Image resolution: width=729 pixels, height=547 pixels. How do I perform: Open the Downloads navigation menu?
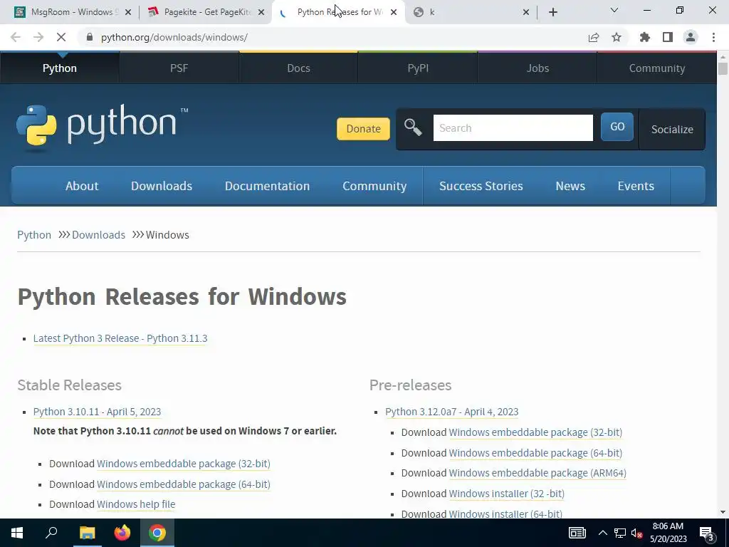coord(162,186)
